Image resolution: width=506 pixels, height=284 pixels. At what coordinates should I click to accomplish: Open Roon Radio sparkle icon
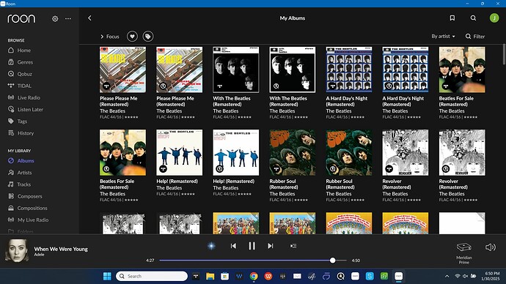coord(211,246)
